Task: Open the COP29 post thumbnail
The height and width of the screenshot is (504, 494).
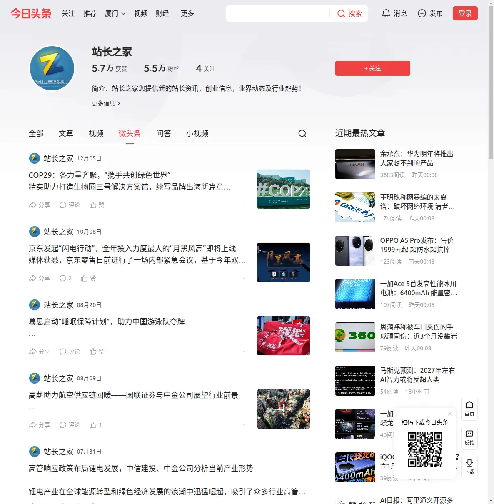Action: point(284,189)
